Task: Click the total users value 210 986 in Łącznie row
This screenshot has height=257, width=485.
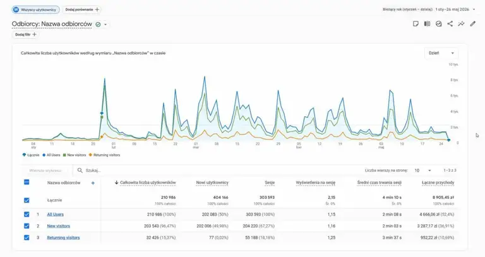Action: [x=168, y=197]
